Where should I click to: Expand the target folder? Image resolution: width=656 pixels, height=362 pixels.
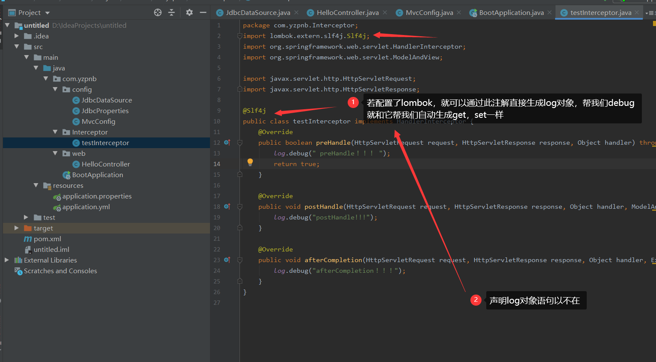(17, 228)
